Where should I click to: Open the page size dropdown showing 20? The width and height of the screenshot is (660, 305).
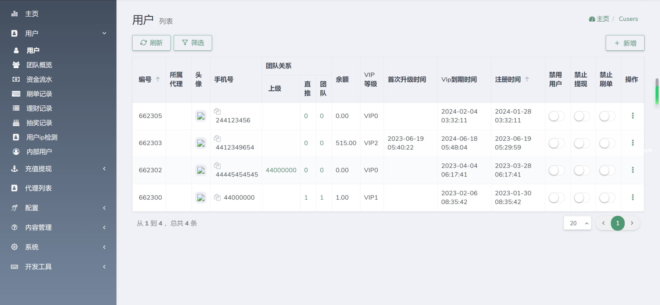coord(577,223)
